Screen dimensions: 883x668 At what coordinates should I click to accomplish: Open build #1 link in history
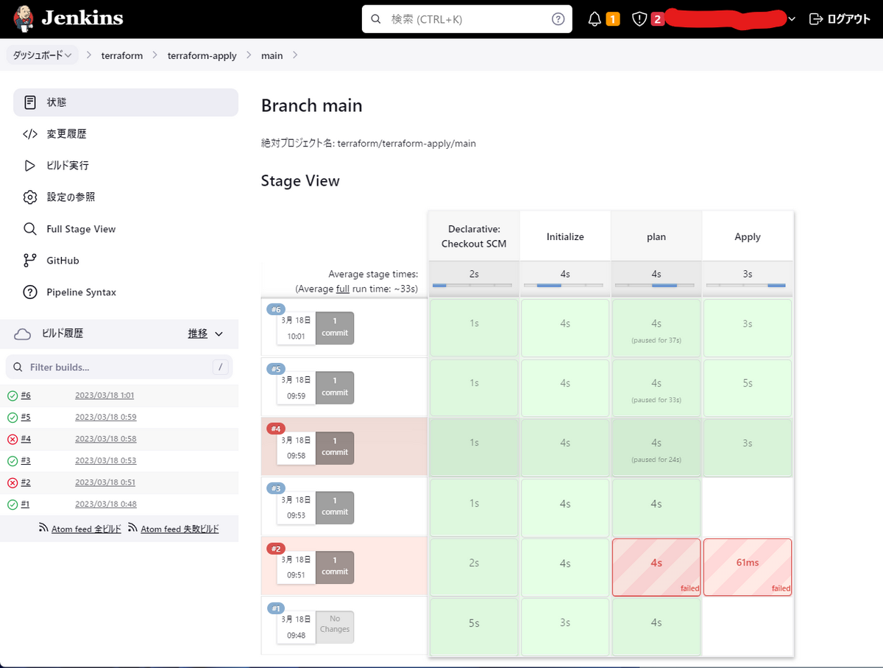26,504
